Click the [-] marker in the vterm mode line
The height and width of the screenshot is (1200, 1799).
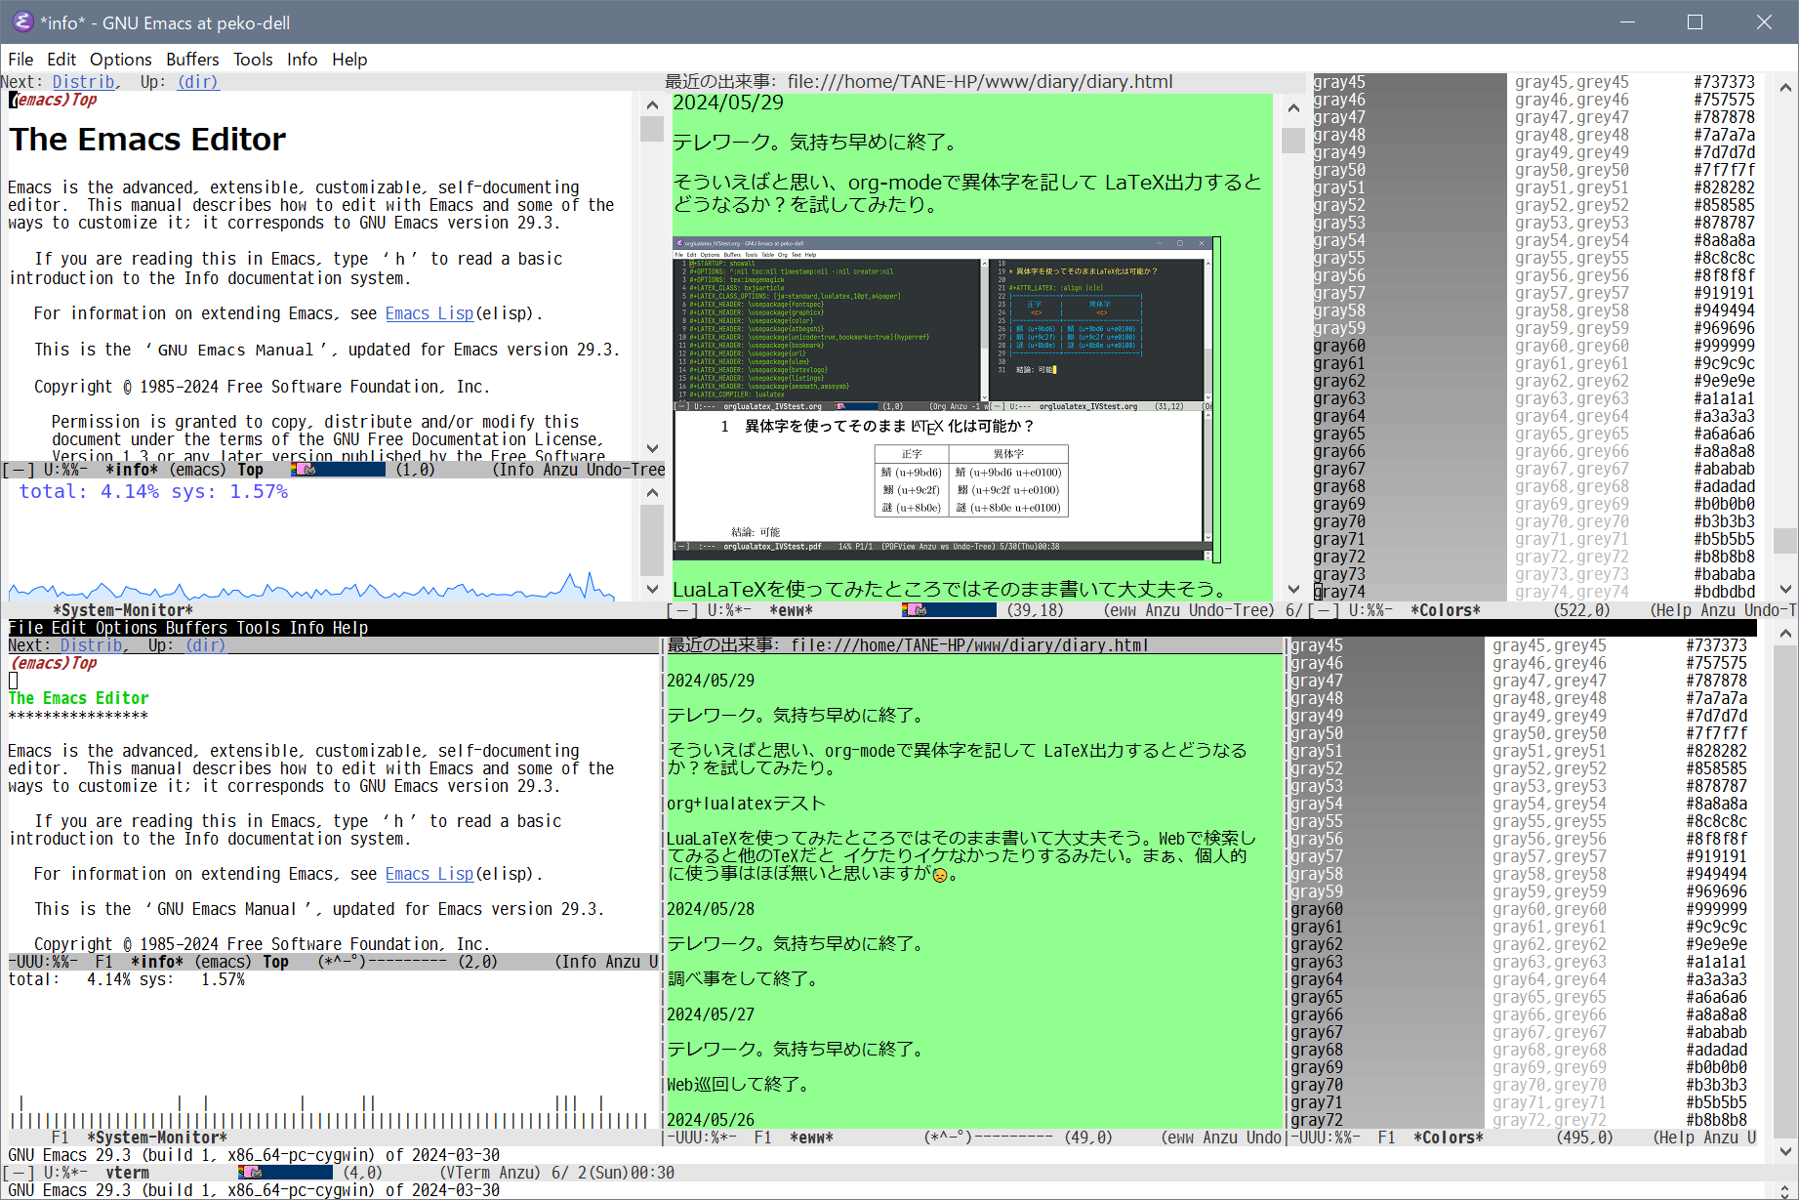19,1173
